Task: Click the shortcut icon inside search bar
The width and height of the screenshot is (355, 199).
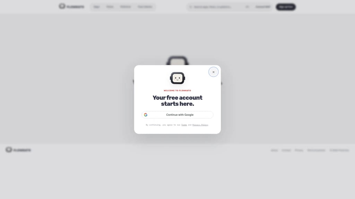Action: [247, 7]
